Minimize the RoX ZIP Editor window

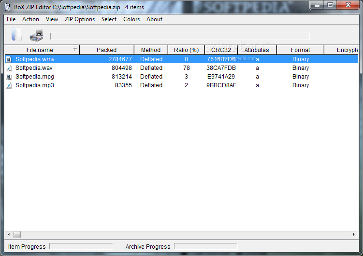[x=317, y=5]
